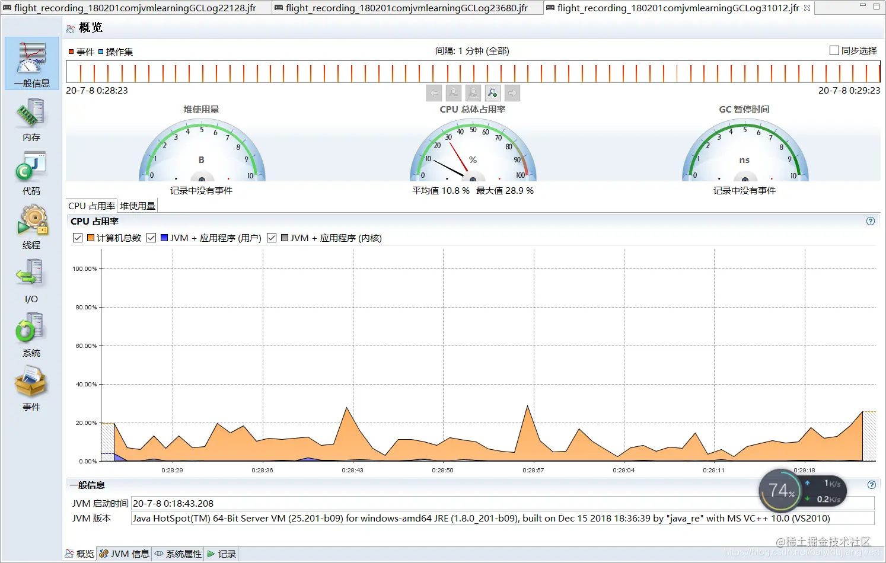Click the 堆使用量 gauge dial
Image resolution: width=886 pixels, height=563 pixels.
[x=202, y=151]
